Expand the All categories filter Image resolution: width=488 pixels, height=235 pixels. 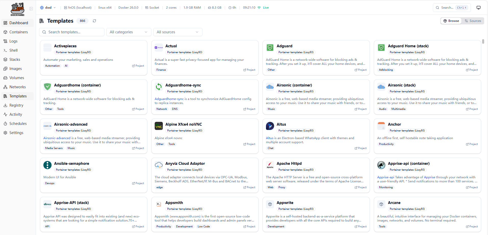pyautogui.click(x=129, y=32)
